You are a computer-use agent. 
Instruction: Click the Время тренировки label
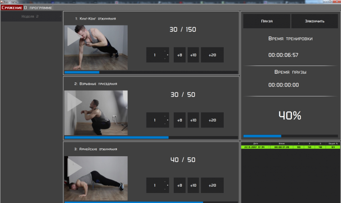coord(291,39)
